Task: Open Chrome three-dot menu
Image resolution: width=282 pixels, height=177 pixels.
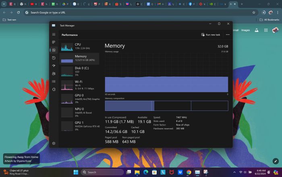Action: pos(278,13)
